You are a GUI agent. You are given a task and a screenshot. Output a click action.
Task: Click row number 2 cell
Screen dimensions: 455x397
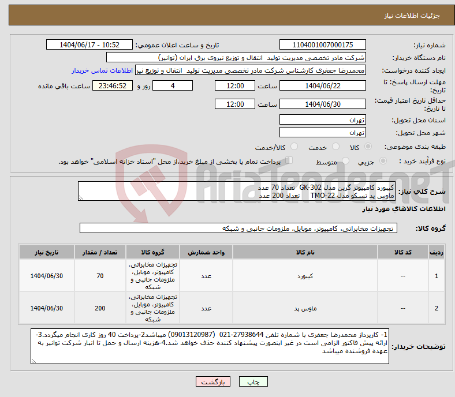click(x=437, y=308)
